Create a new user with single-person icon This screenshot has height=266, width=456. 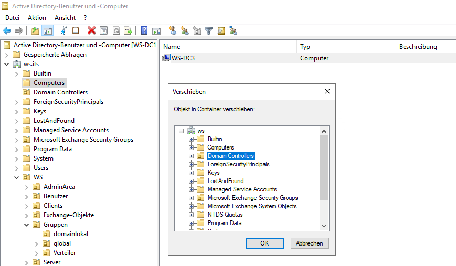tap(173, 30)
